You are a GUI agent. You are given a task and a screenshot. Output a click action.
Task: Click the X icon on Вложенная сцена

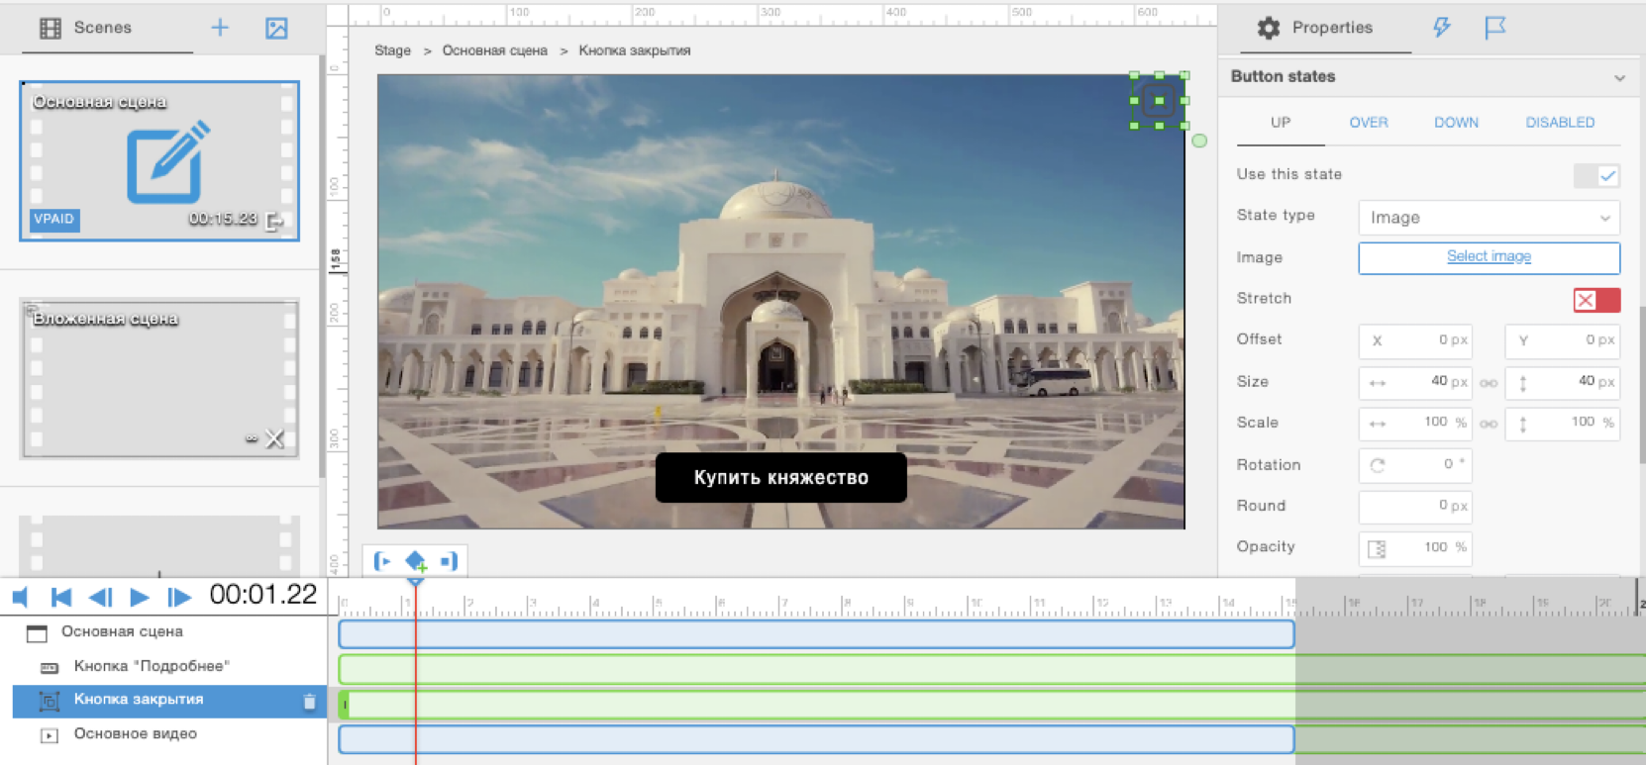click(x=274, y=438)
